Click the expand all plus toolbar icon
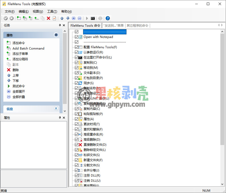This screenshot has height=193, width=226. 74,18
